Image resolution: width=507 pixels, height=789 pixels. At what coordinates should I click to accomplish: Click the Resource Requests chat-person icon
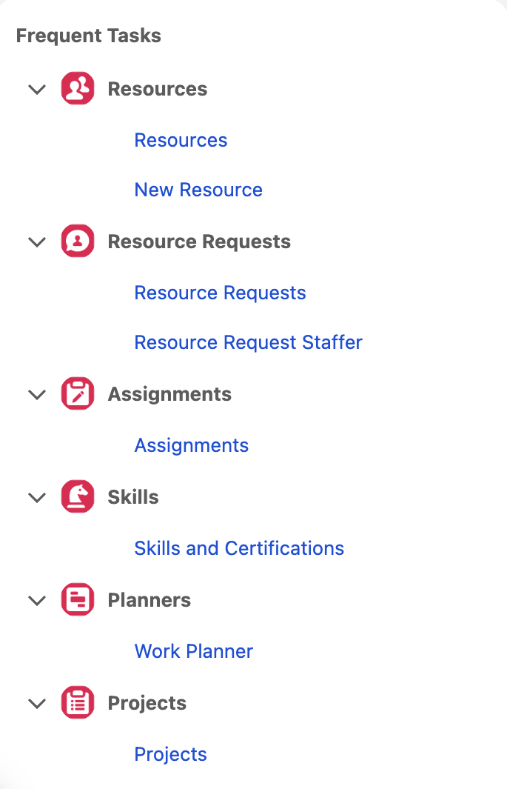point(78,242)
